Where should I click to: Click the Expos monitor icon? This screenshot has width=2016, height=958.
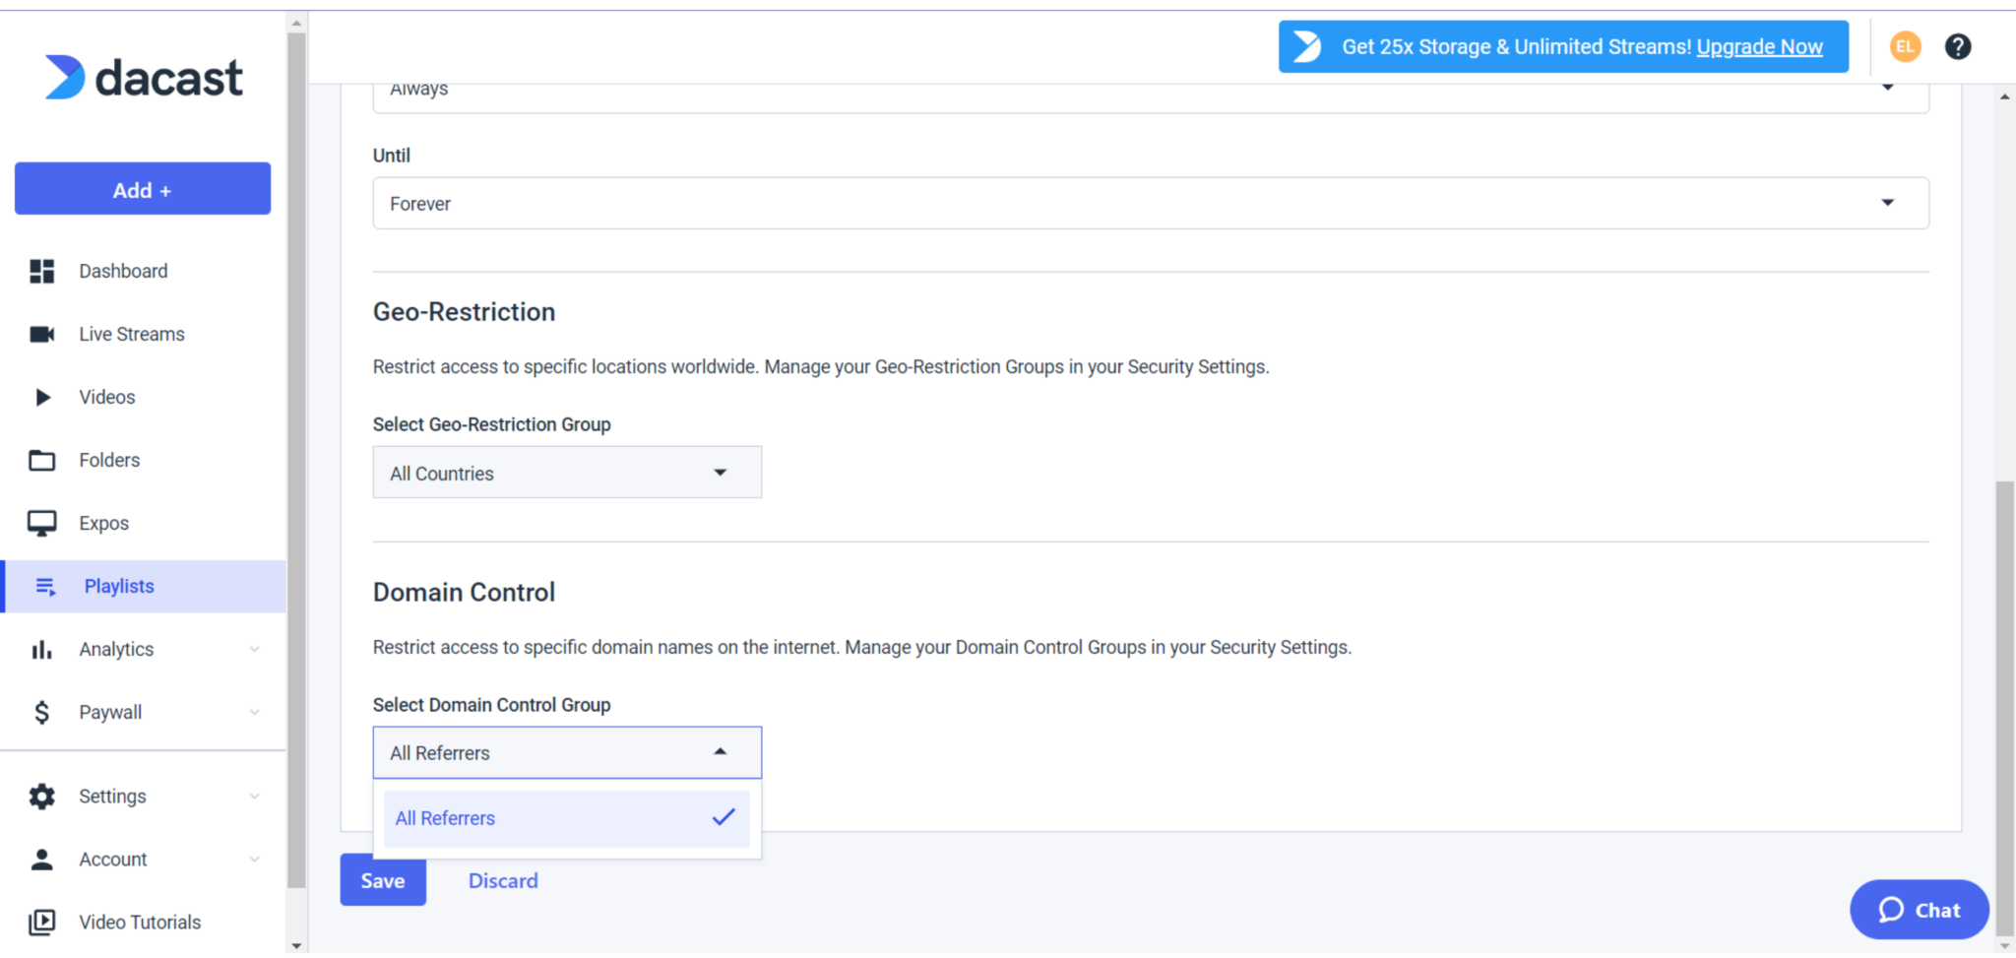coord(41,524)
